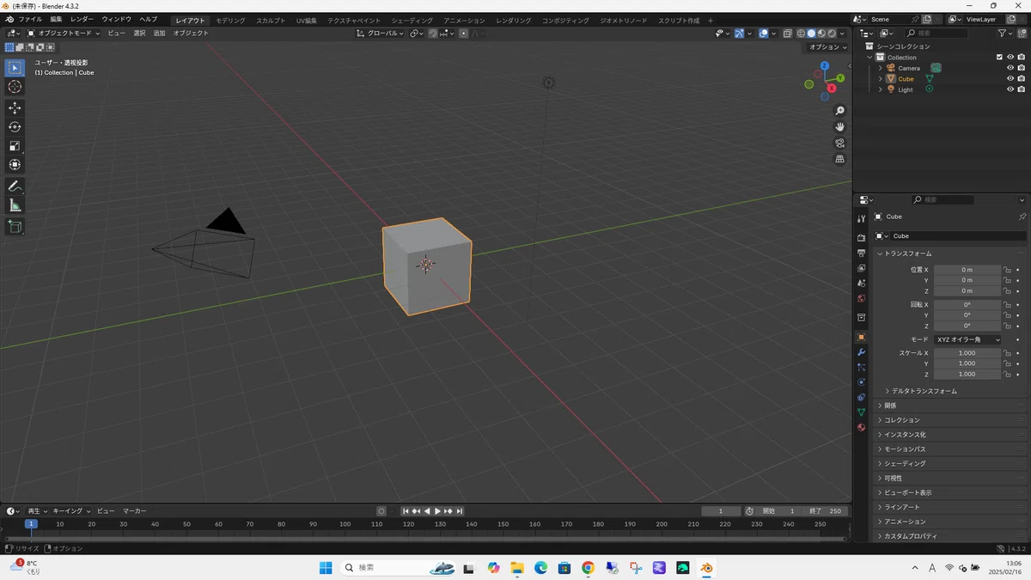
Task: Click the viewport pan hand icon
Action: click(x=839, y=126)
